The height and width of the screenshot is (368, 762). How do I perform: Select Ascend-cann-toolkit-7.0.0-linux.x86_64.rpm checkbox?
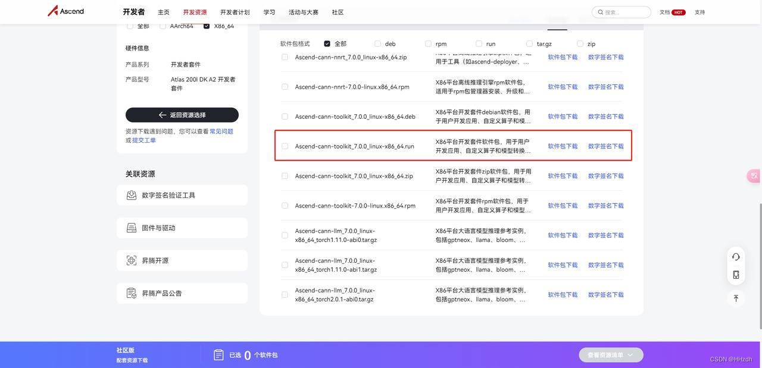tap(285, 206)
